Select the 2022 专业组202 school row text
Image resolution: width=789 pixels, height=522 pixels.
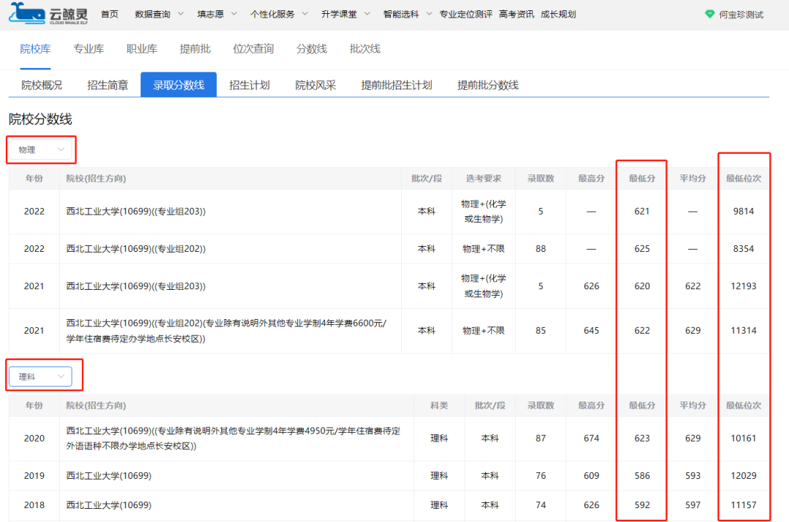coord(136,248)
